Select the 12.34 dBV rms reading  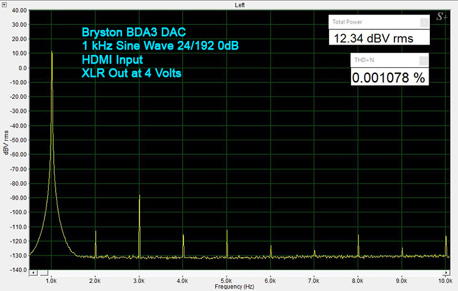[373, 39]
